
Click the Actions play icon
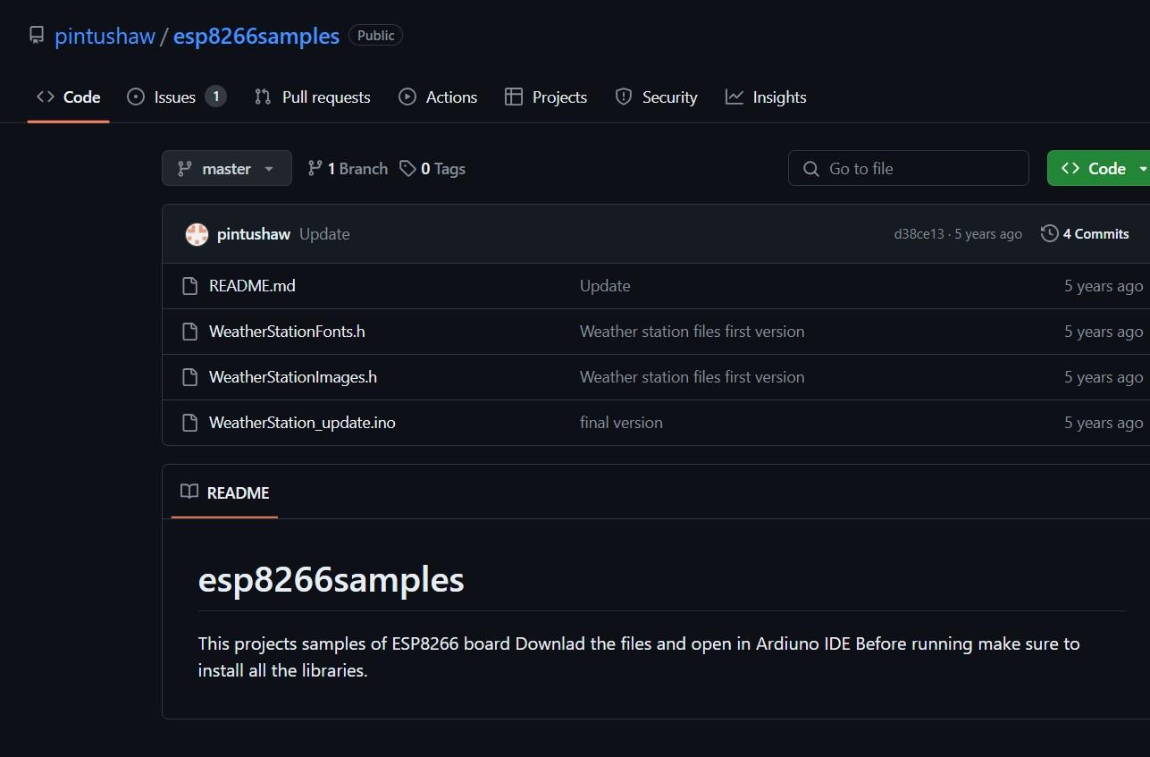[x=407, y=97]
